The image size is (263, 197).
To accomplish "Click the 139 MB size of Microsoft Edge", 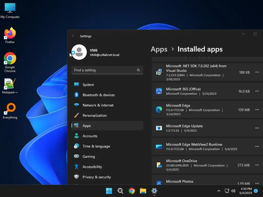I will (244, 110).
